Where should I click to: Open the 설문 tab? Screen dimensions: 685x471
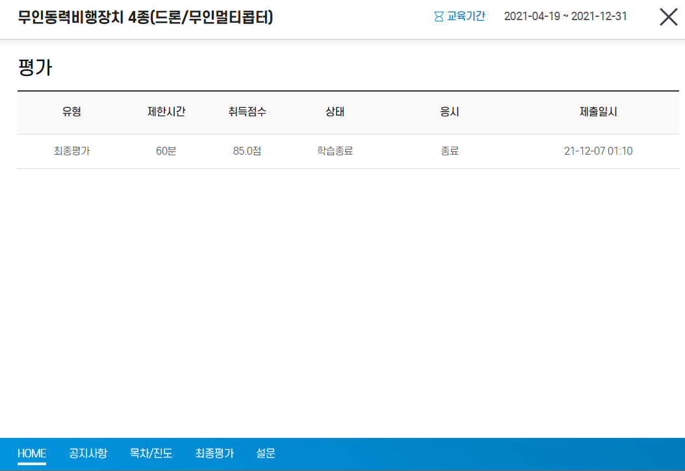266,453
